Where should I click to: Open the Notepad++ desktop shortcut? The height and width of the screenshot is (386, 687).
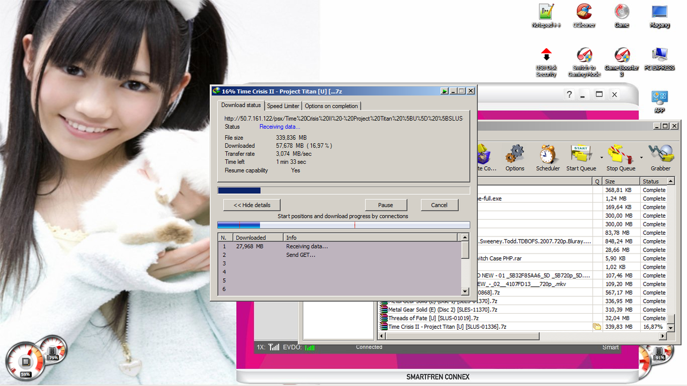click(546, 15)
